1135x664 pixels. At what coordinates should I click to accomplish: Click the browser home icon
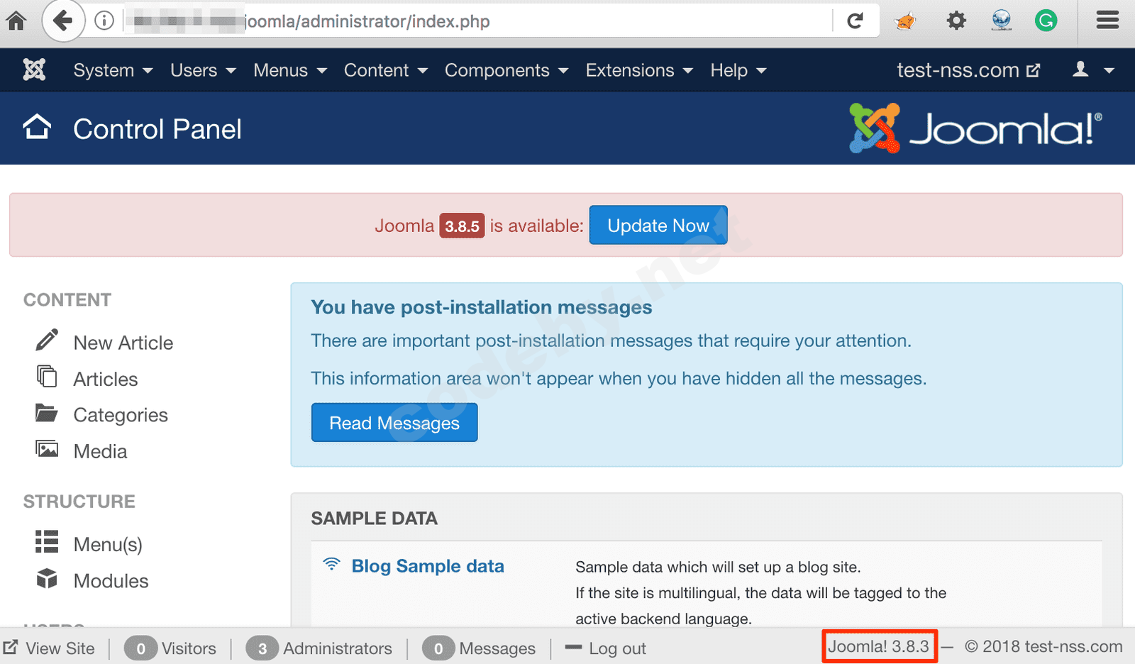pyautogui.click(x=16, y=21)
